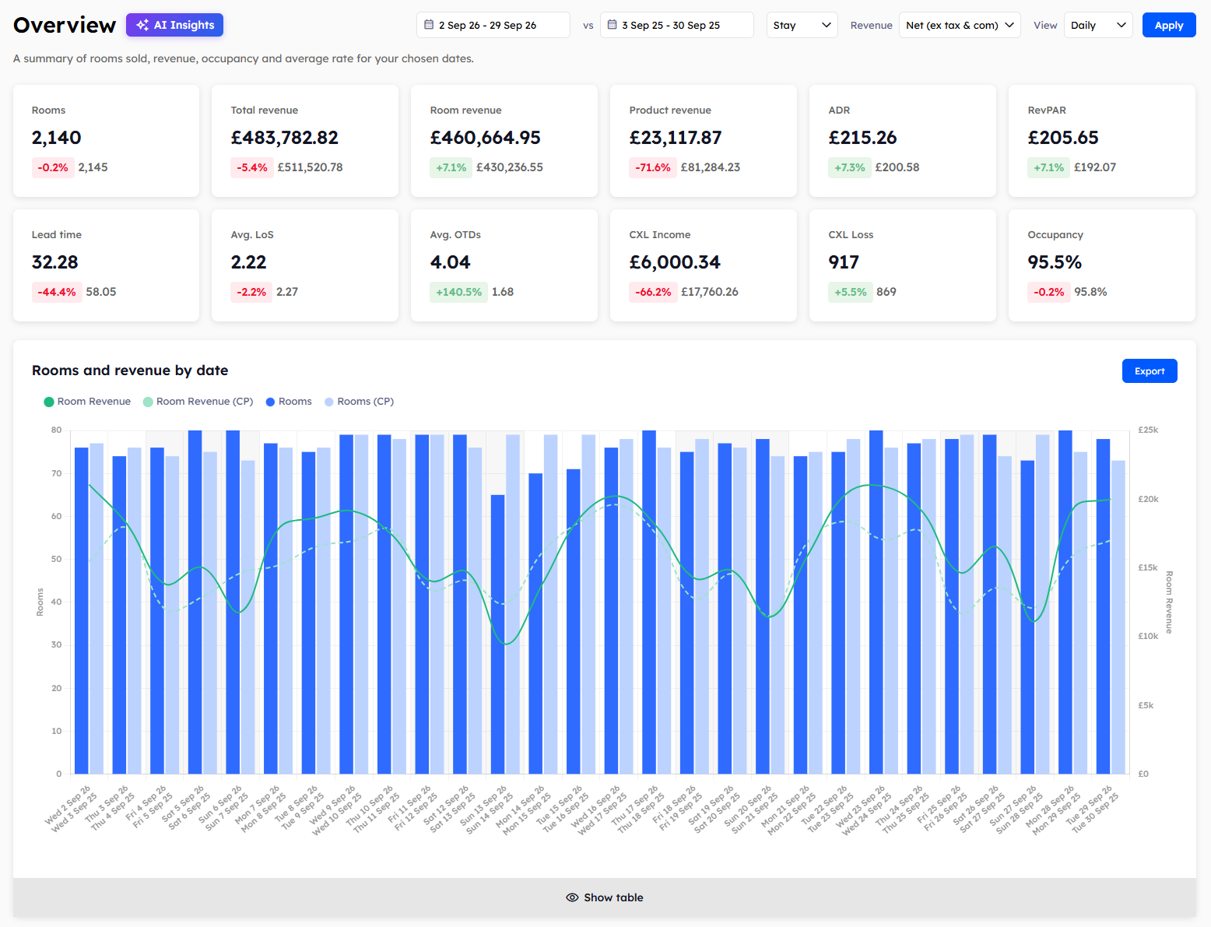
Task: Click Show table bar
Action: (x=605, y=897)
